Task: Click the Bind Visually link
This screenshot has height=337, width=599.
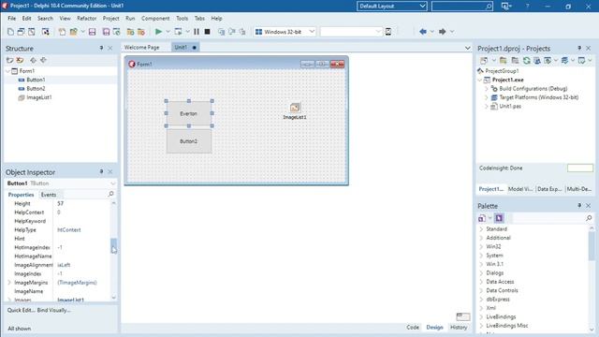Action: (x=54, y=310)
